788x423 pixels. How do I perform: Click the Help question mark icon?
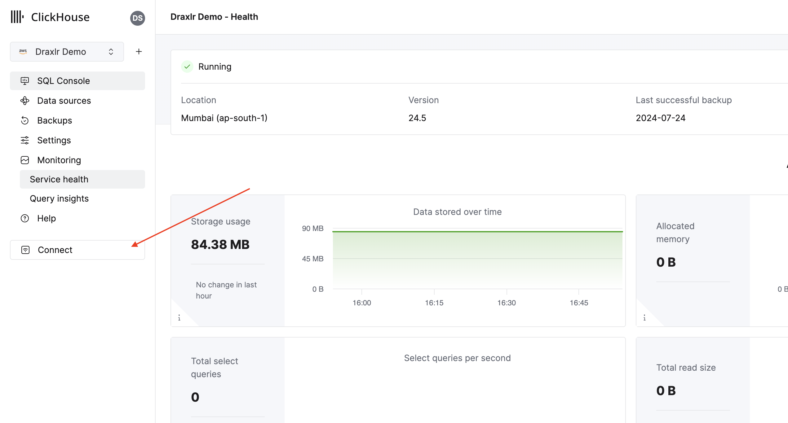25,218
